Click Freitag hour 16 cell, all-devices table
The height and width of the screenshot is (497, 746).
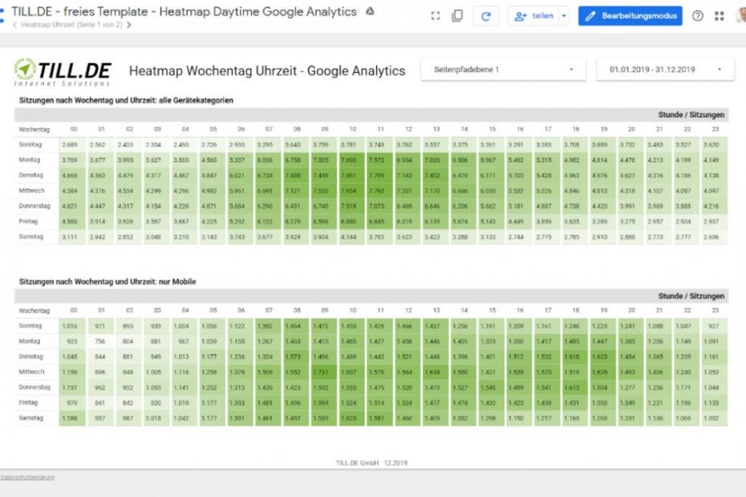[518, 221]
